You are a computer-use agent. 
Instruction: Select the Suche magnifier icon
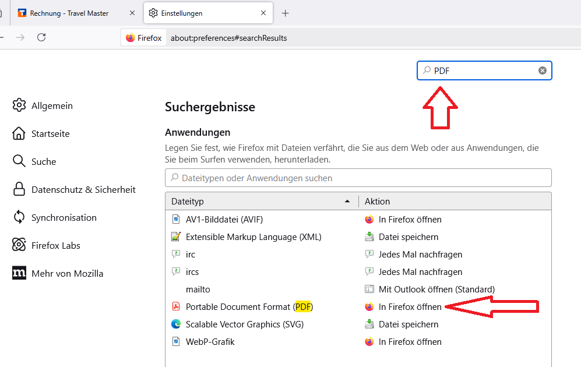tap(19, 161)
